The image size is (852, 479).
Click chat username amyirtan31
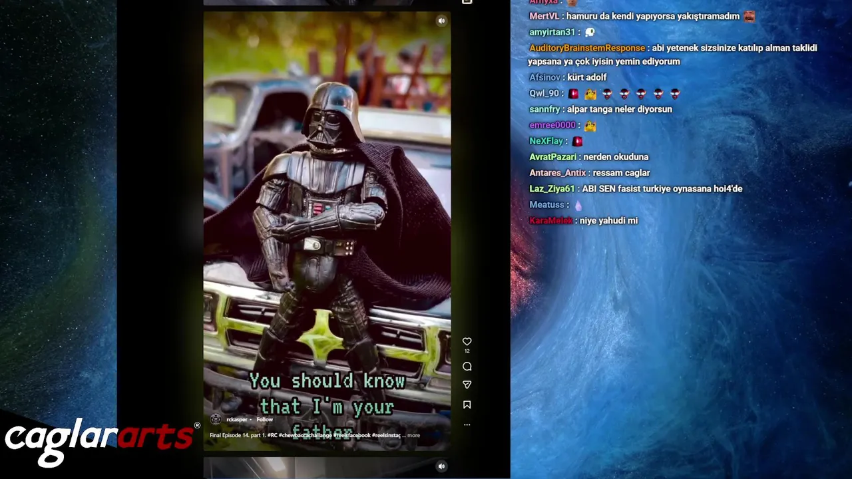pos(552,32)
